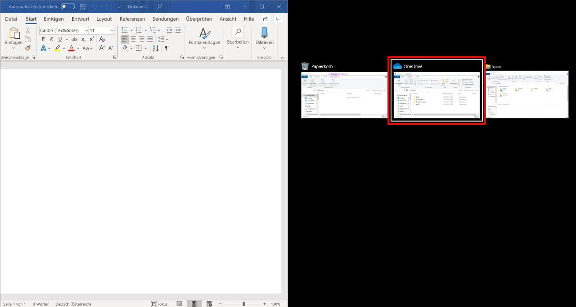Apply the yellow text highlight color
The image size is (576, 307).
click(x=57, y=48)
